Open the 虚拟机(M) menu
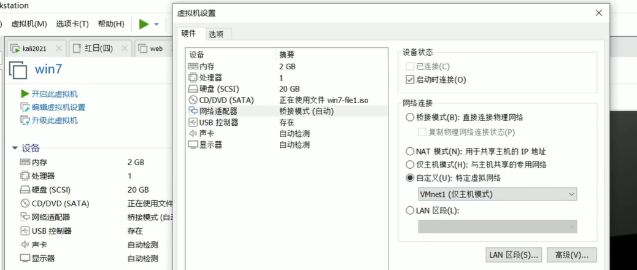The height and width of the screenshot is (270, 637). click(x=29, y=24)
